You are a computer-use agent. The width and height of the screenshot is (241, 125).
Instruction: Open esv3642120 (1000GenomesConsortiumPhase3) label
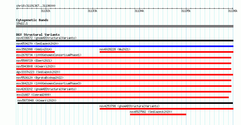[49, 83]
